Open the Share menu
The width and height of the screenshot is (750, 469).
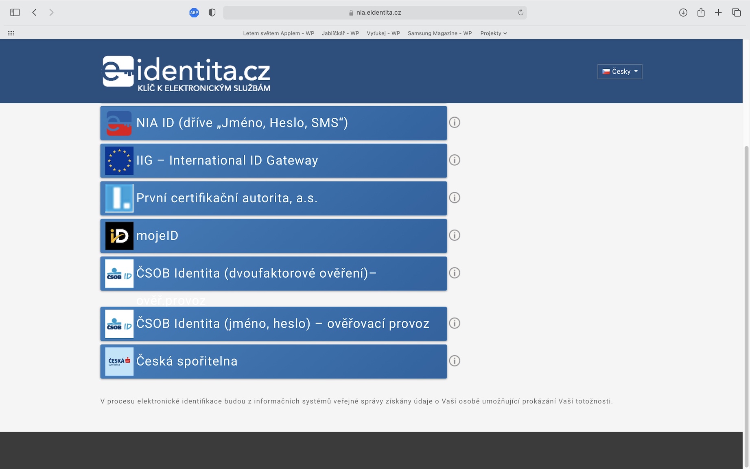point(701,12)
